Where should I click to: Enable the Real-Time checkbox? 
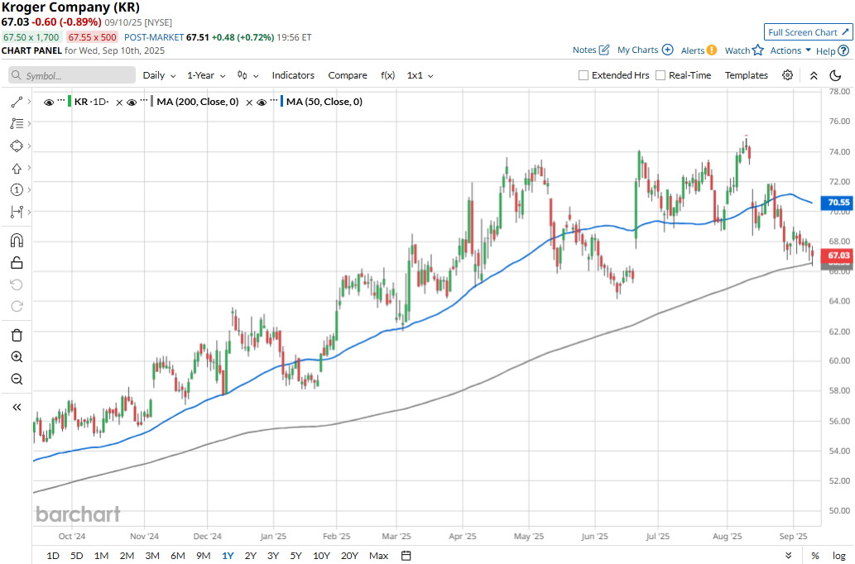pyautogui.click(x=660, y=75)
